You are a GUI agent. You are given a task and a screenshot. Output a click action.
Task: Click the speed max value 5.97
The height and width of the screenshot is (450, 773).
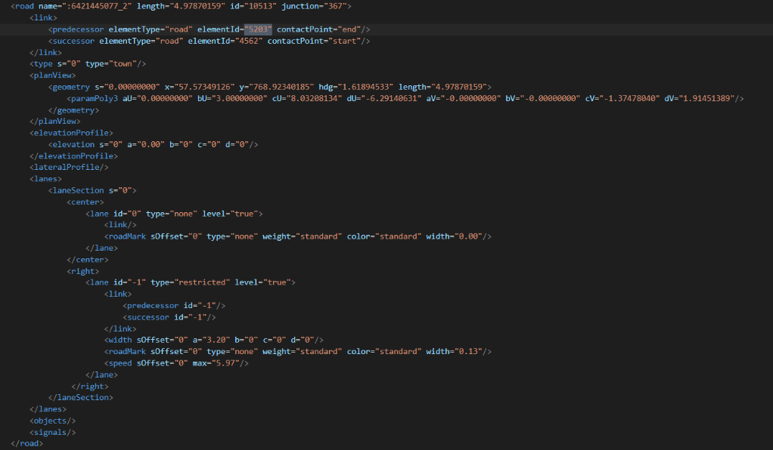[x=228, y=363]
